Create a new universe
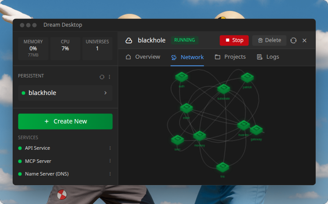The image size is (328, 204). click(x=65, y=121)
